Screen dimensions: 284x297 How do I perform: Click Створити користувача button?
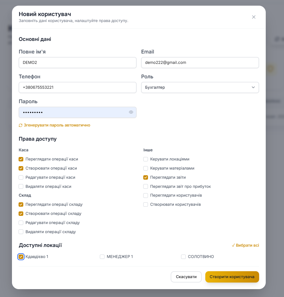[x=232, y=277]
